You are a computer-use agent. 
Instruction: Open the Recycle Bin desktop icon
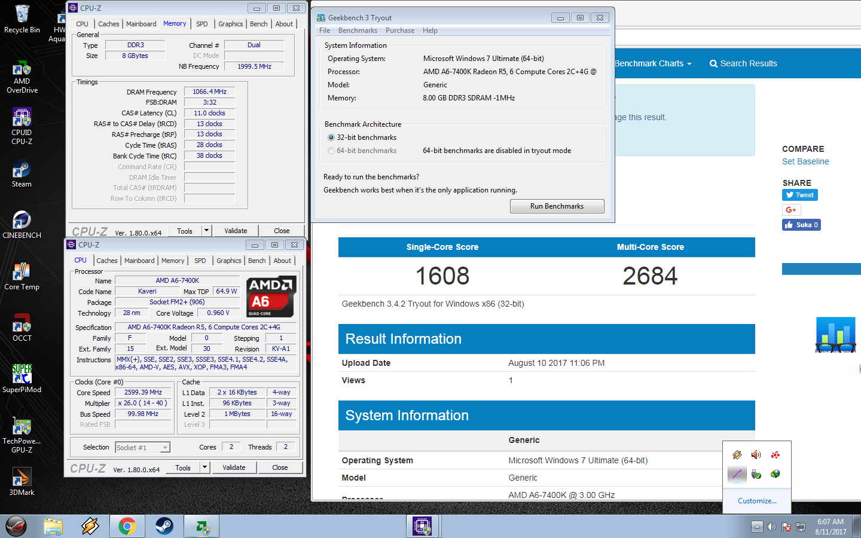point(22,19)
